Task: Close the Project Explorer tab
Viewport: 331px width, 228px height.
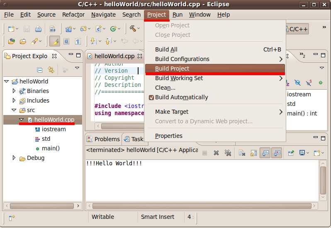Action: click(54, 56)
